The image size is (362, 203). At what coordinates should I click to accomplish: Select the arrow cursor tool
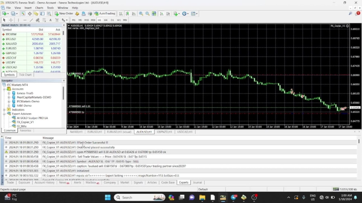click(x=4, y=20)
